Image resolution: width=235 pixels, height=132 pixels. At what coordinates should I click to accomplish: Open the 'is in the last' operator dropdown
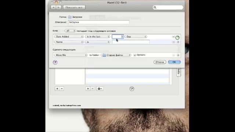coord(98,37)
